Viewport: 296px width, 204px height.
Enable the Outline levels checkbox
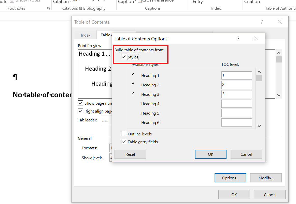(124, 134)
